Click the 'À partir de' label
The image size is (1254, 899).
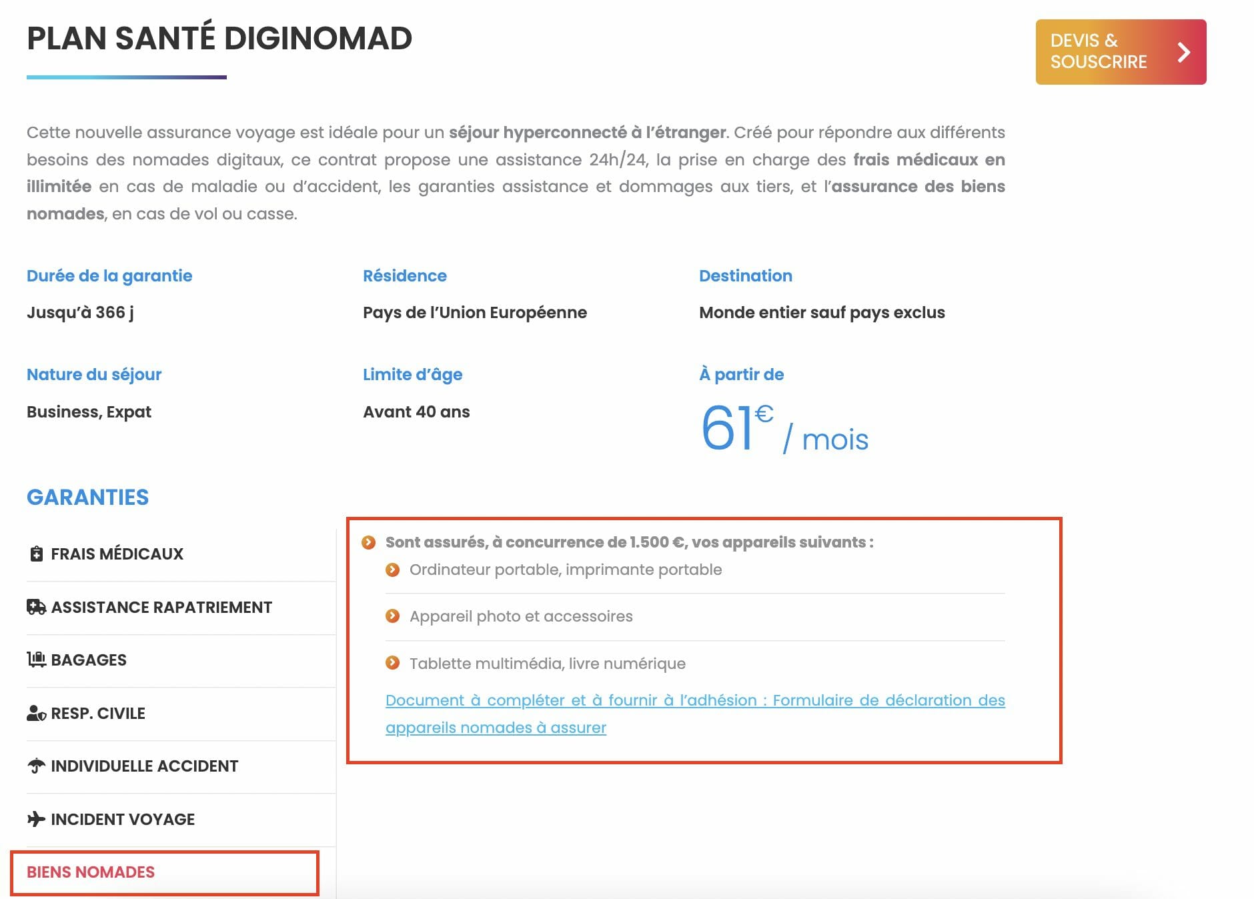742,375
